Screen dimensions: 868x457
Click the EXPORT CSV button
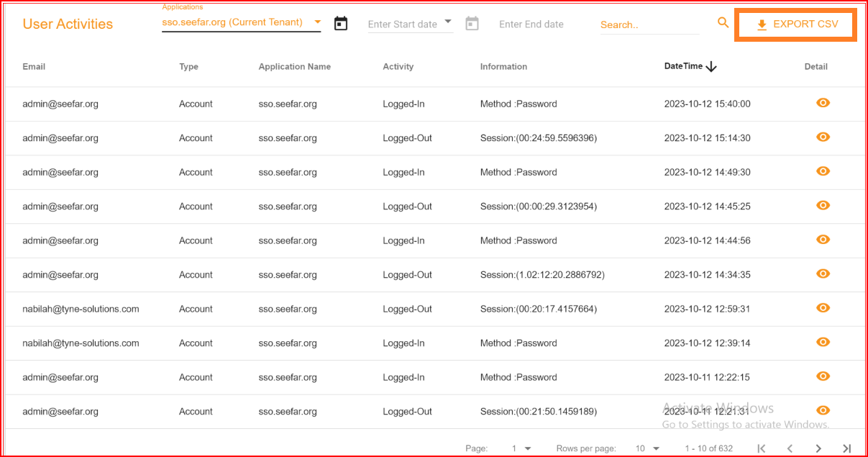pos(797,24)
